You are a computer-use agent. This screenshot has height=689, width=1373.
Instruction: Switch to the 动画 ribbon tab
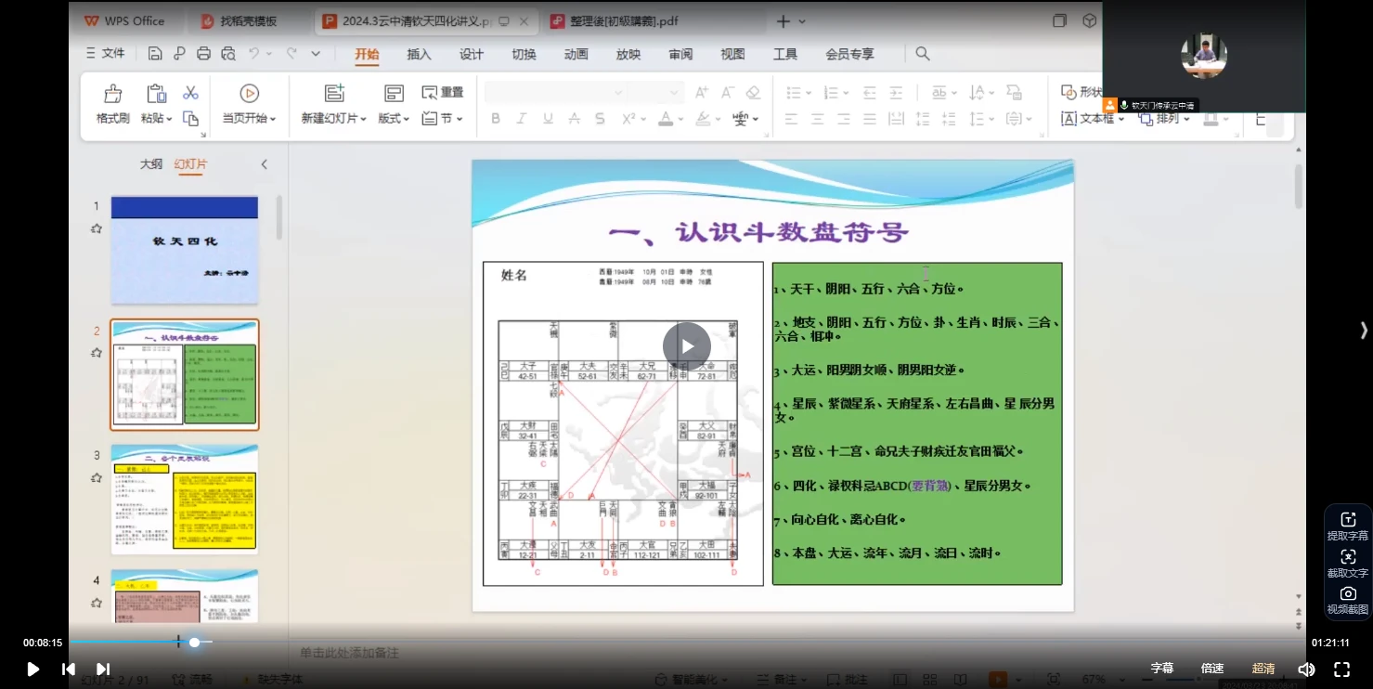(x=576, y=54)
